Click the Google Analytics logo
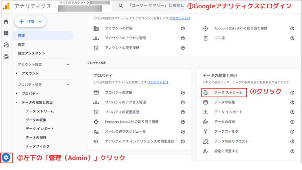Image resolution: width=302 pixels, height=170 pixels. point(6,6)
